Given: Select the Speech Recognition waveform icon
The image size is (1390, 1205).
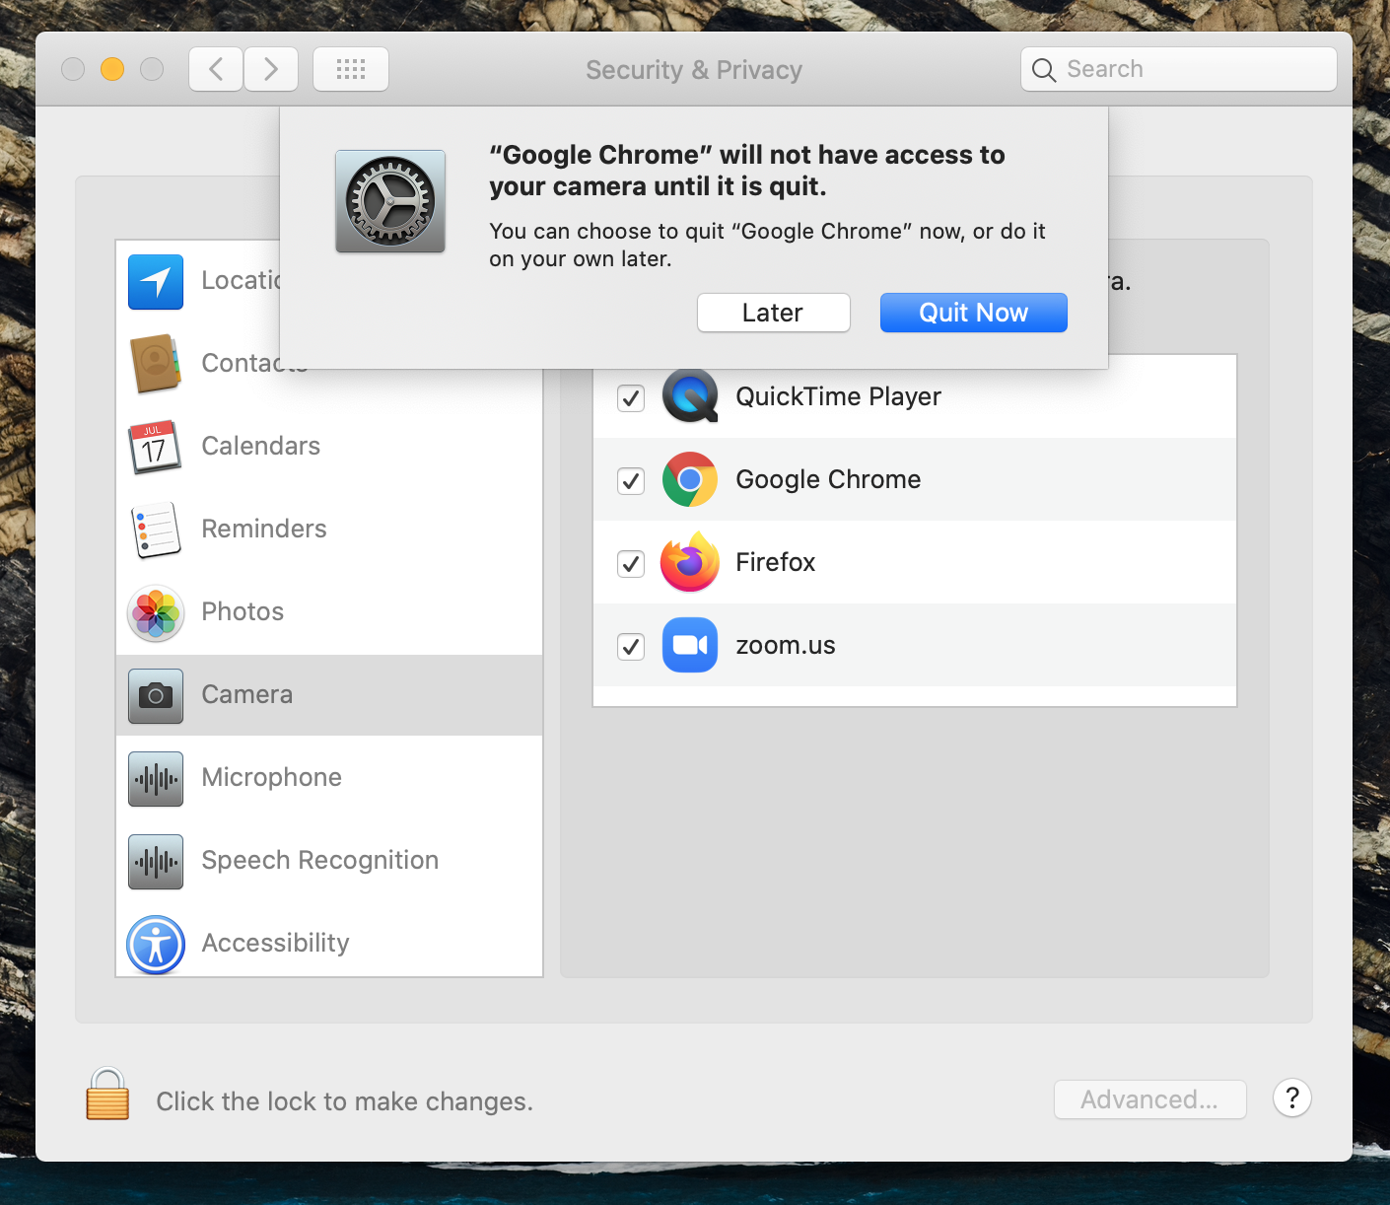Looking at the screenshot, I should tap(156, 862).
